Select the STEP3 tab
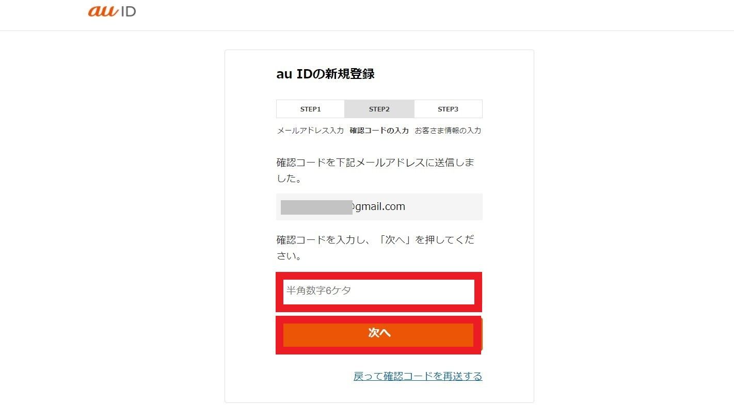734x420 pixels. click(448, 109)
